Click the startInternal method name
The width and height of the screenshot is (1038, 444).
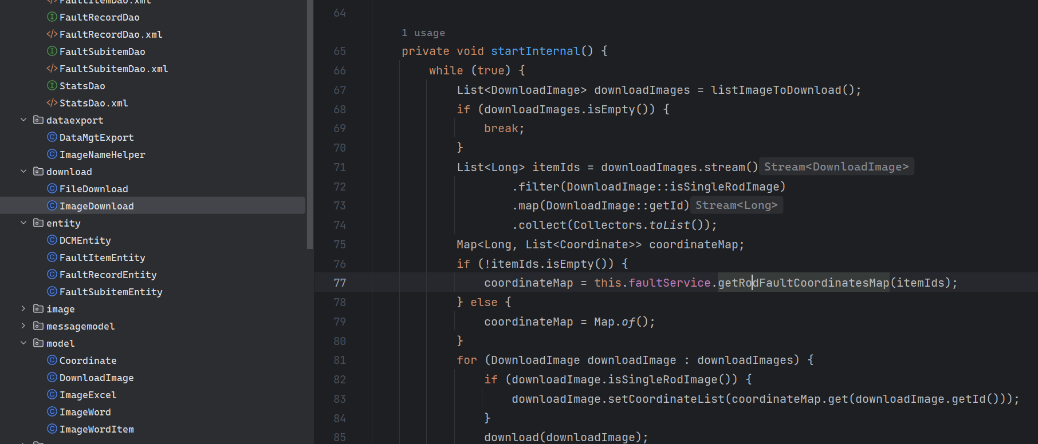pos(536,51)
